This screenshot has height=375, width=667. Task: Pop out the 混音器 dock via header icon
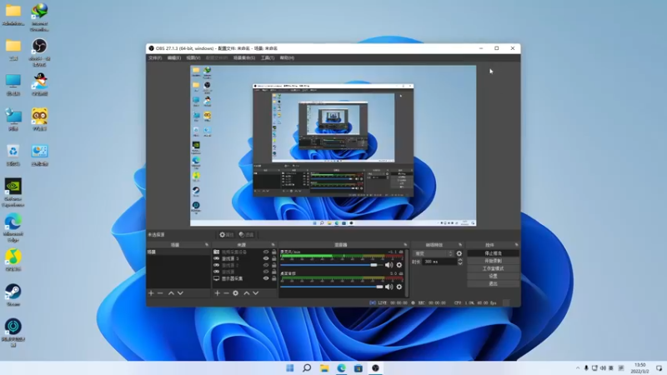[x=405, y=245]
